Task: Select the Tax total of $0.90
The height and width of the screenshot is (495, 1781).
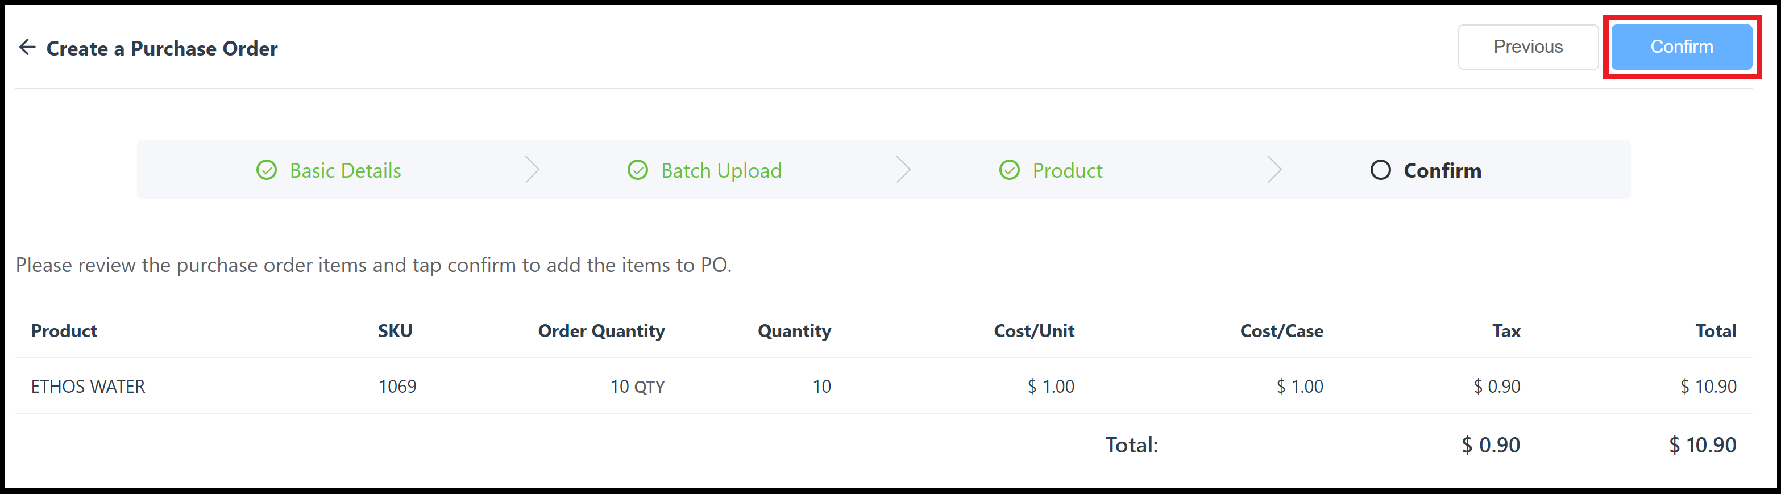Action: click(1489, 444)
